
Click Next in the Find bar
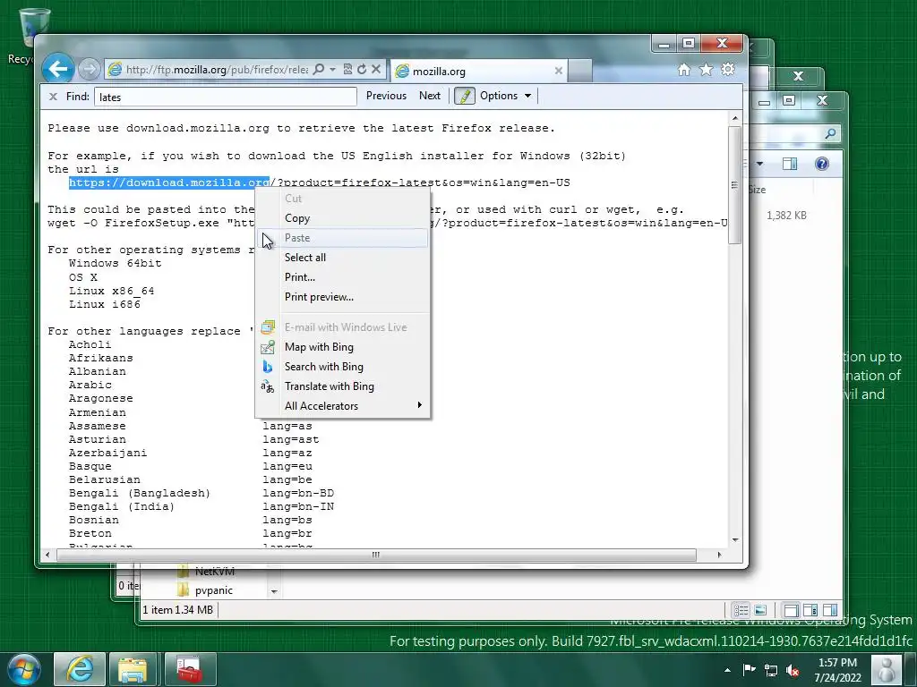[x=429, y=96]
